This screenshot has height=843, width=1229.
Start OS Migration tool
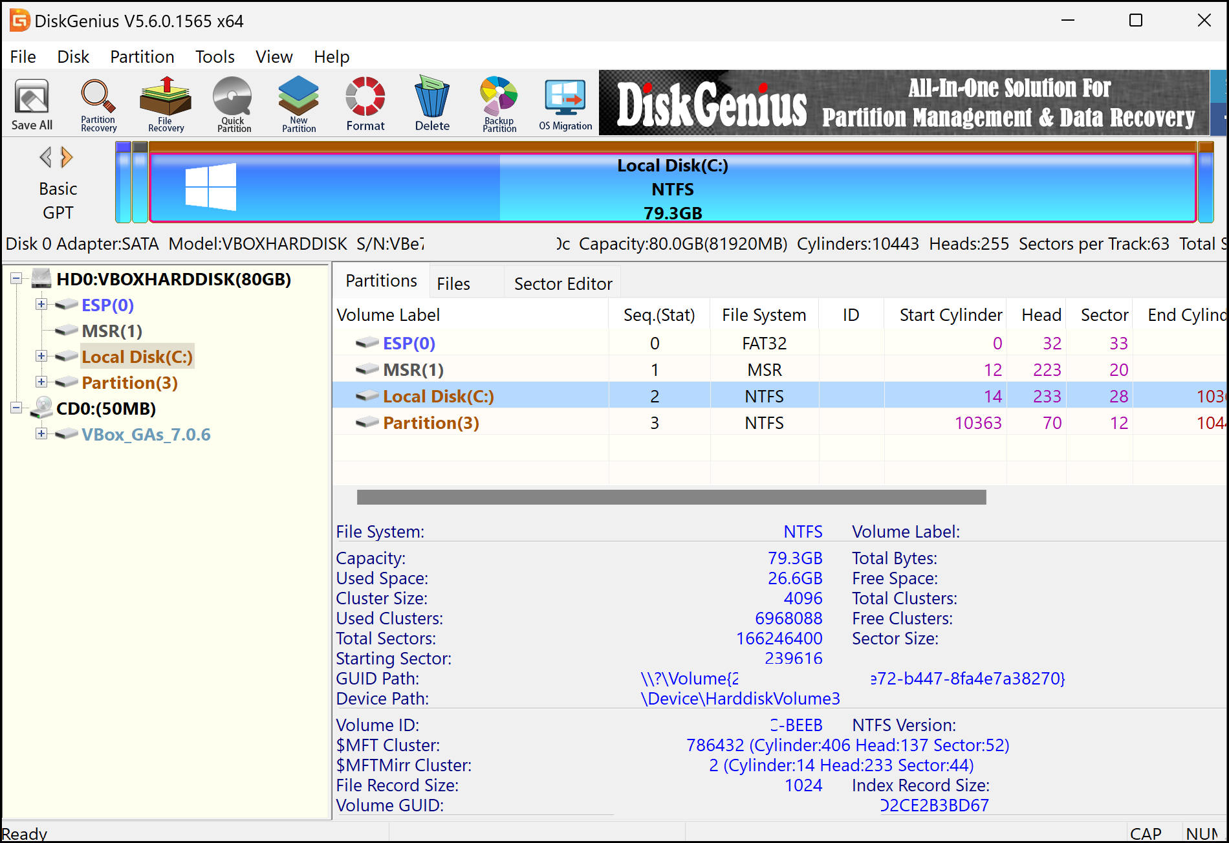point(565,104)
